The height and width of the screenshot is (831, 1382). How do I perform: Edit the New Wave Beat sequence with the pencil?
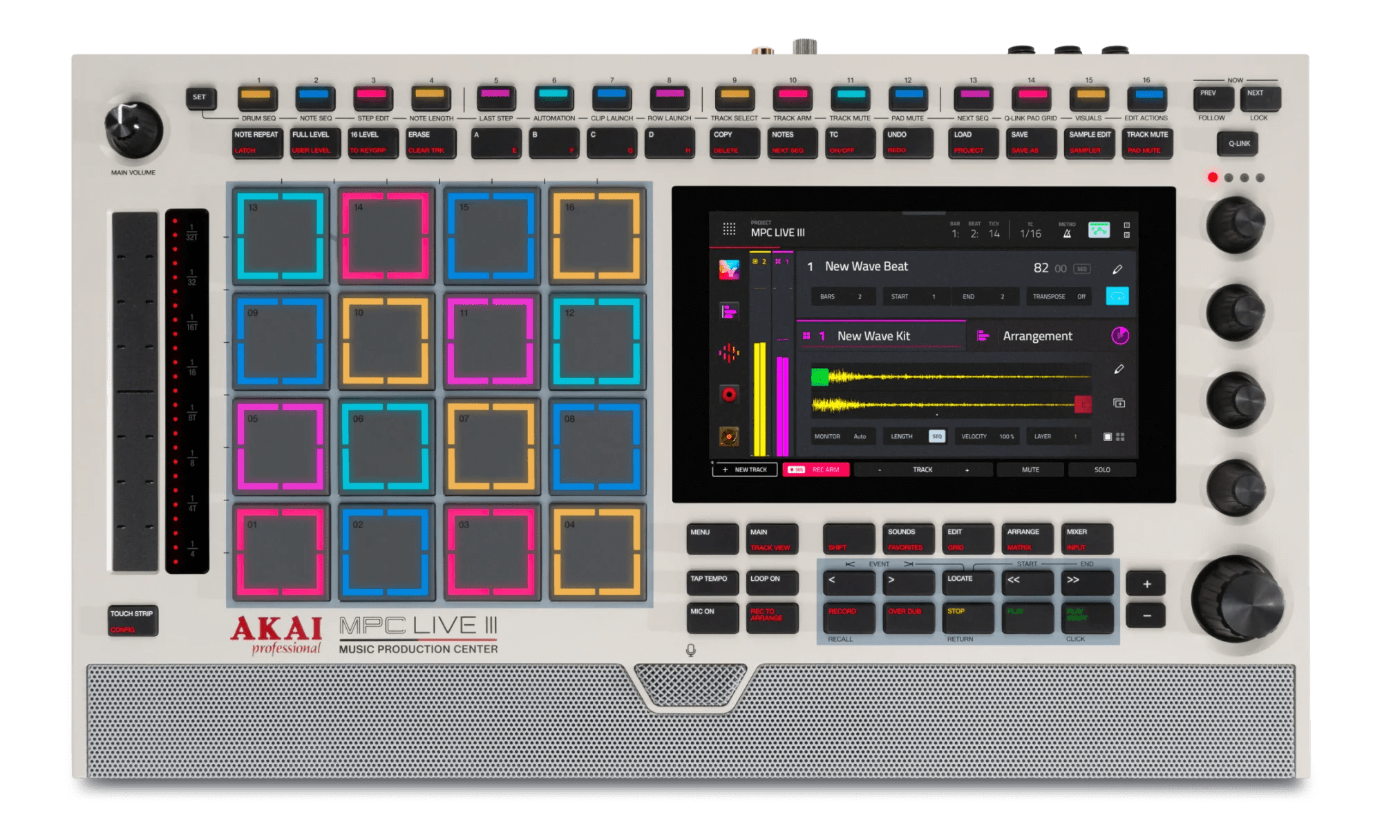pyautogui.click(x=1117, y=269)
